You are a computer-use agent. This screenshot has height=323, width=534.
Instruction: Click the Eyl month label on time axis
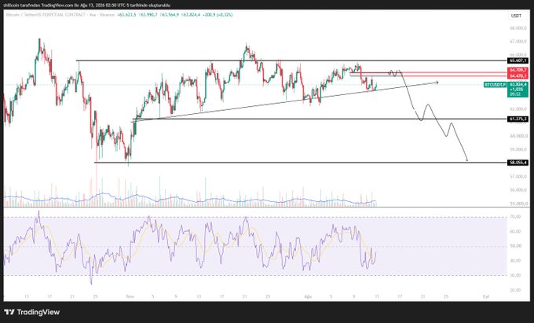pyautogui.click(x=486, y=297)
